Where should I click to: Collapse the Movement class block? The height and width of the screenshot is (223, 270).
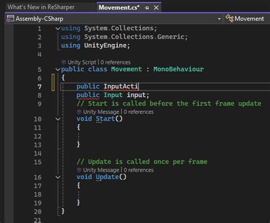click(x=58, y=70)
